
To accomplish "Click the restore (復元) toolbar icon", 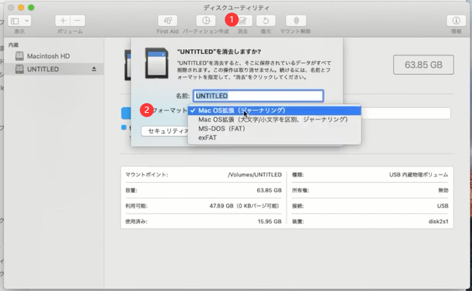I will pos(265,21).
